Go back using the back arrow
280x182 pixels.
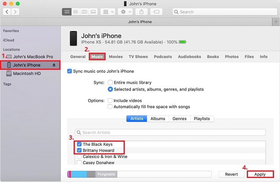[x=7, y=12]
